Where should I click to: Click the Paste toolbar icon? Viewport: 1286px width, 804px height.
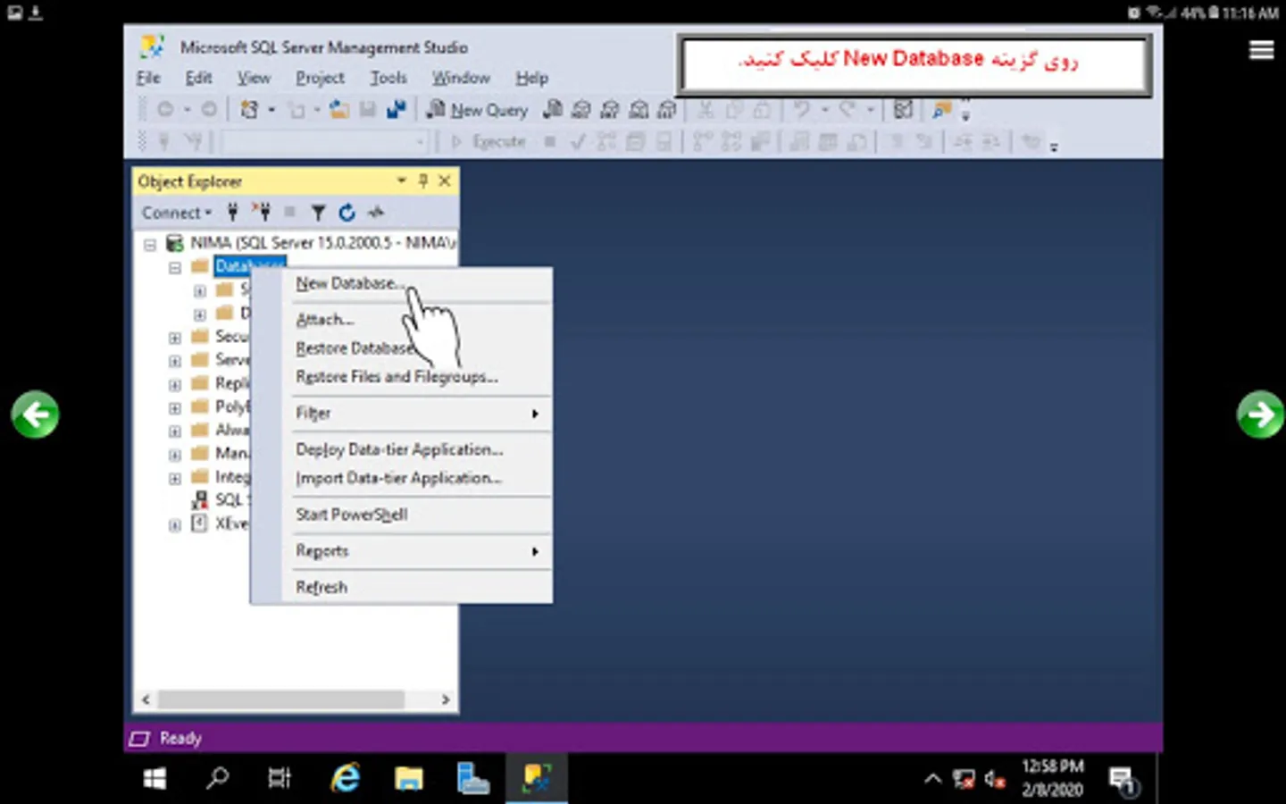pos(763,109)
